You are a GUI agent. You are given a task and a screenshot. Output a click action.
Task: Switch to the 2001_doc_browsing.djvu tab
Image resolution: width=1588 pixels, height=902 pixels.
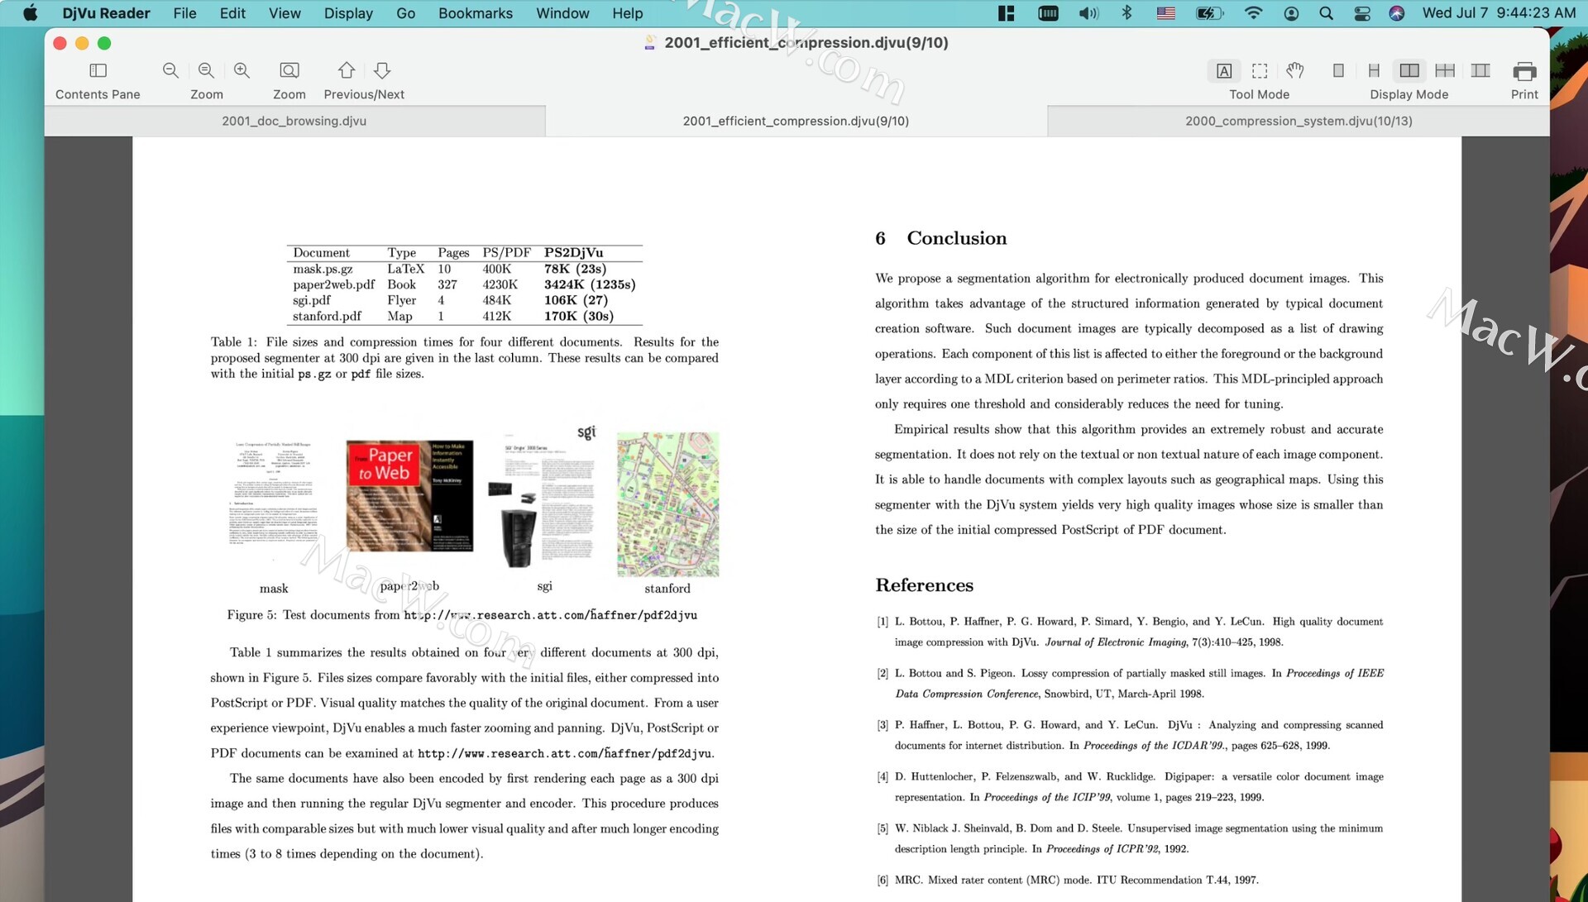pyautogui.click(x=294, y=121)
